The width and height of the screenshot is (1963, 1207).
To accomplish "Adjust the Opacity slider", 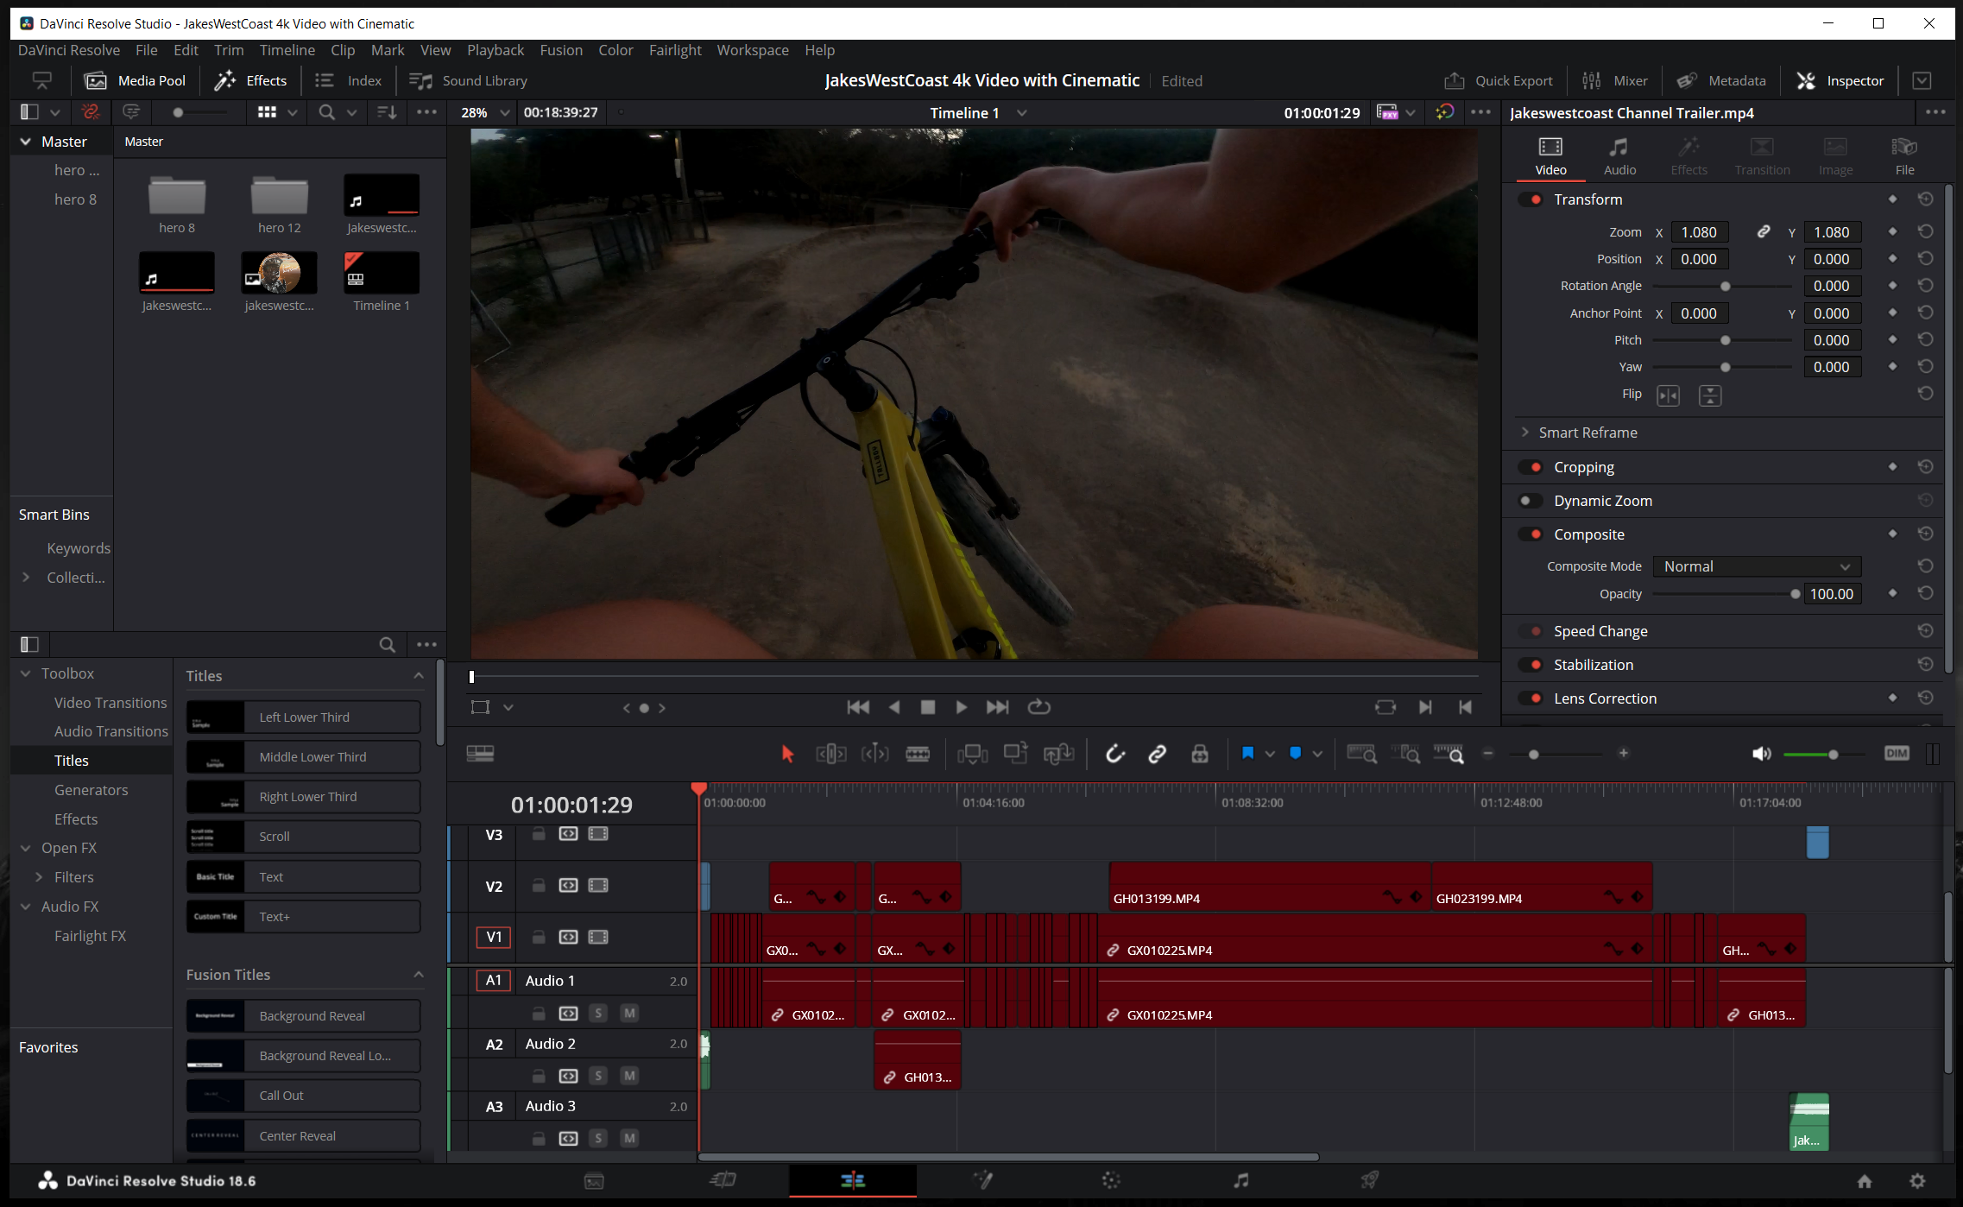I will coord(1795,594).
